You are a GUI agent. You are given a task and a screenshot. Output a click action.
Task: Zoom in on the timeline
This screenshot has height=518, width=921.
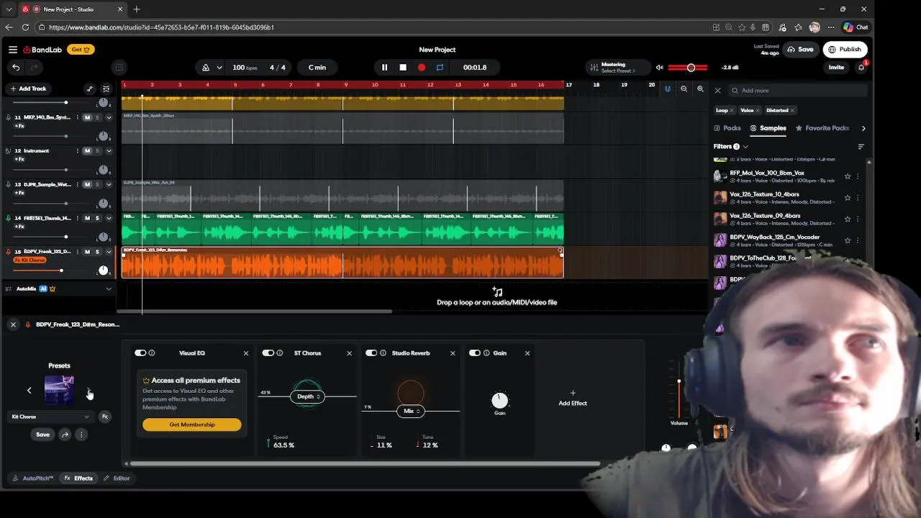click(700, 89)
